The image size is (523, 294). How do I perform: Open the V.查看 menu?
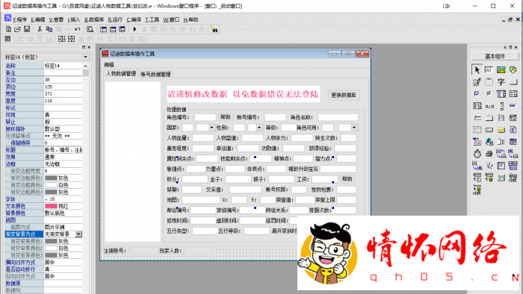tap(56, 19)
